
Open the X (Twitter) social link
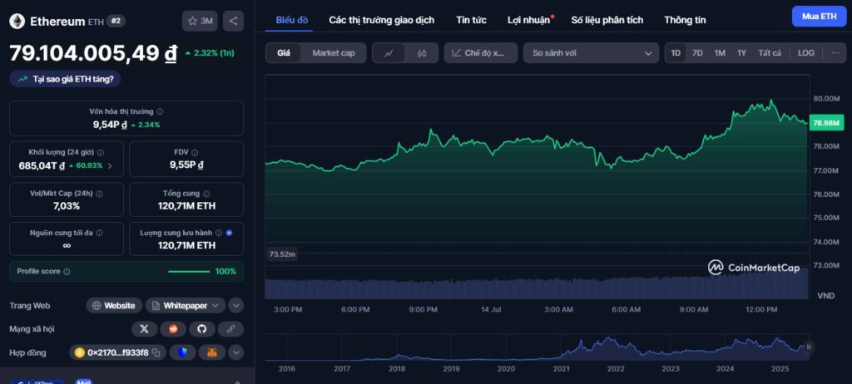(x=145, y=328)
